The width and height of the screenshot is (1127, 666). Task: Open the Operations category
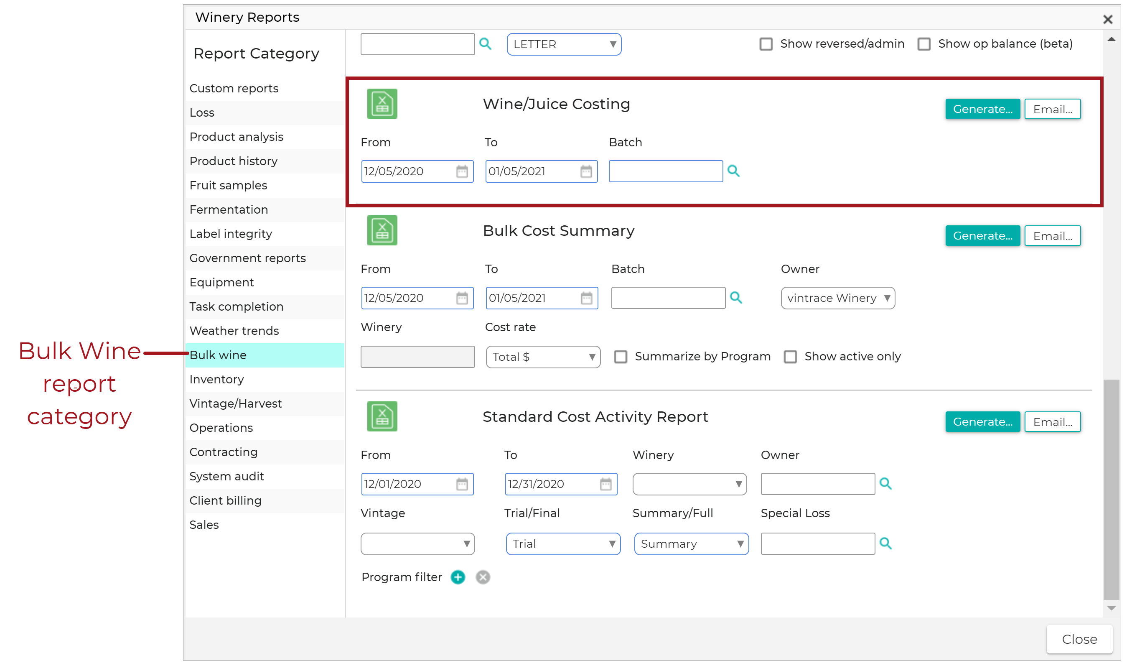(x=265, y=428)
